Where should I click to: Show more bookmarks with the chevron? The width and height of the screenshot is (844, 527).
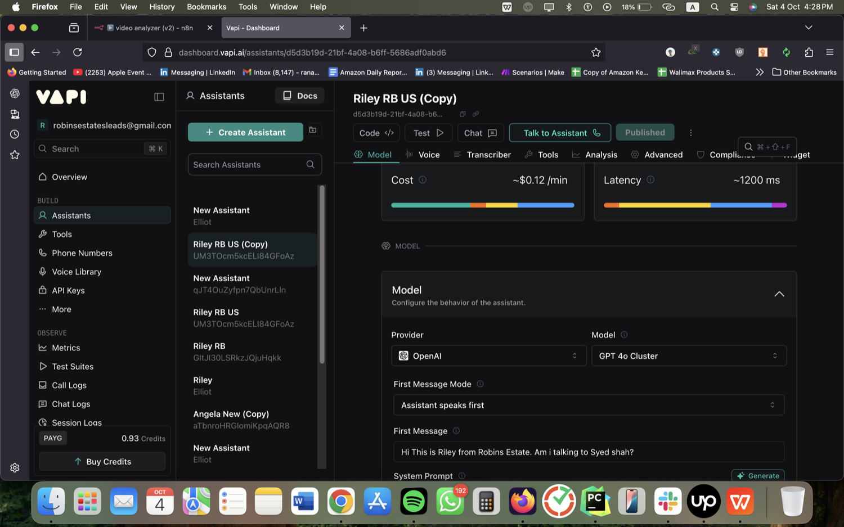click(760, 72)
